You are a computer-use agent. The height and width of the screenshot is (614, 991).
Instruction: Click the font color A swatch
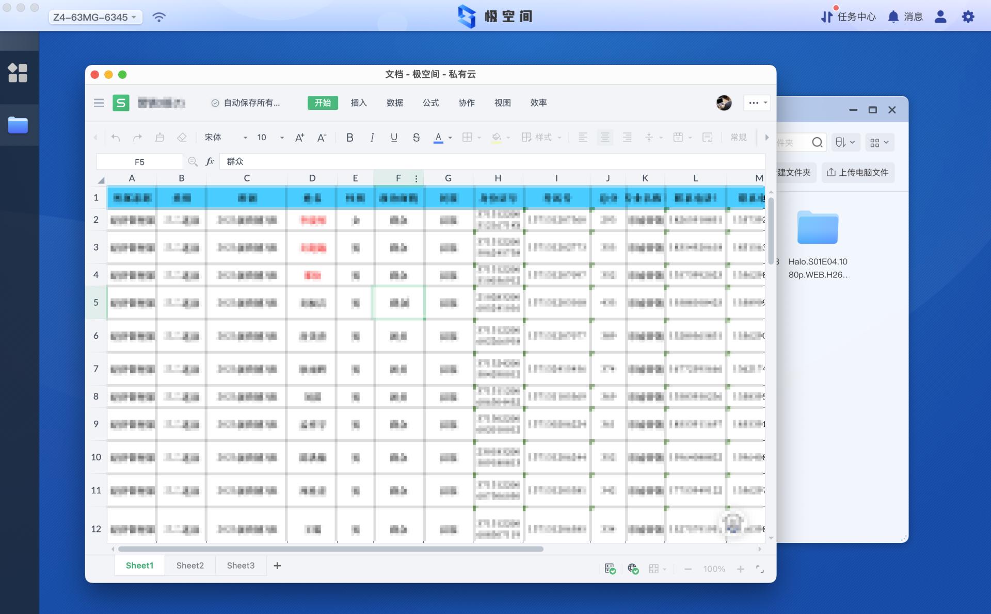pos(438,138)
